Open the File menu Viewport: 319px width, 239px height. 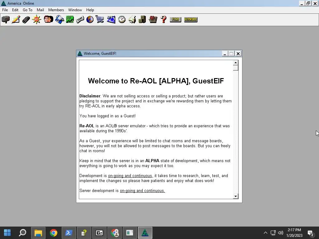click(5, 10)
